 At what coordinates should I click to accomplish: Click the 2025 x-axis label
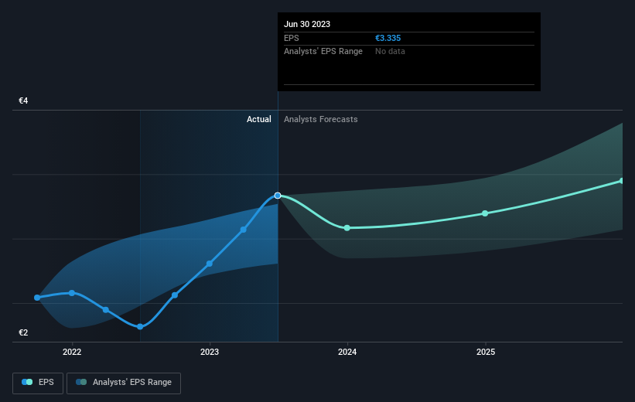coord(486,352)
